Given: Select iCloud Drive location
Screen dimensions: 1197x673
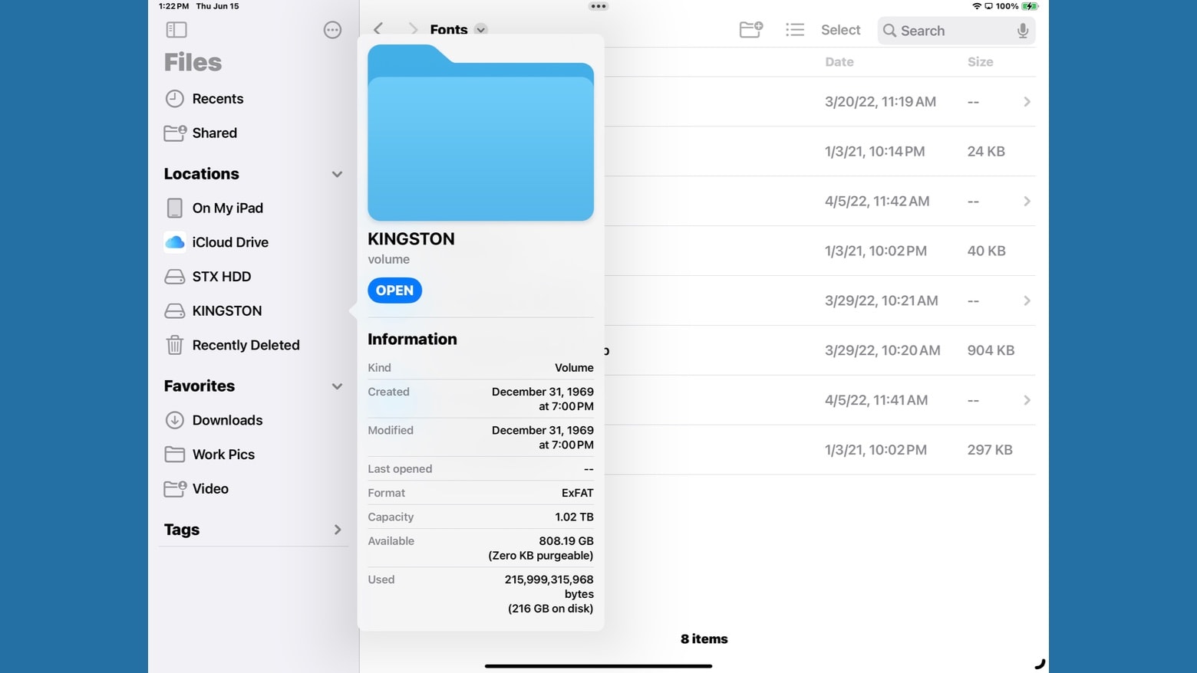Looking at the screenshot, I should 229,242.
